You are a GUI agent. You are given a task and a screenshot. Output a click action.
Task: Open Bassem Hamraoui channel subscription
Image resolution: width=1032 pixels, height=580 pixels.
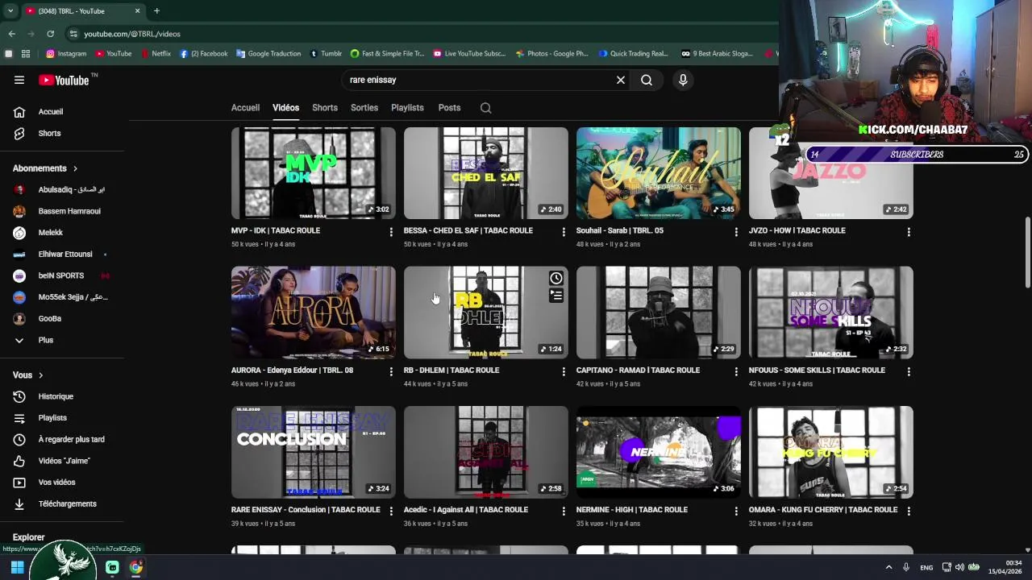tap(62, 211)
